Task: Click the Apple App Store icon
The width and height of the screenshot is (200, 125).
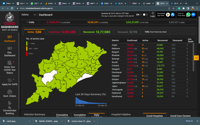Action: coord(173,15)
